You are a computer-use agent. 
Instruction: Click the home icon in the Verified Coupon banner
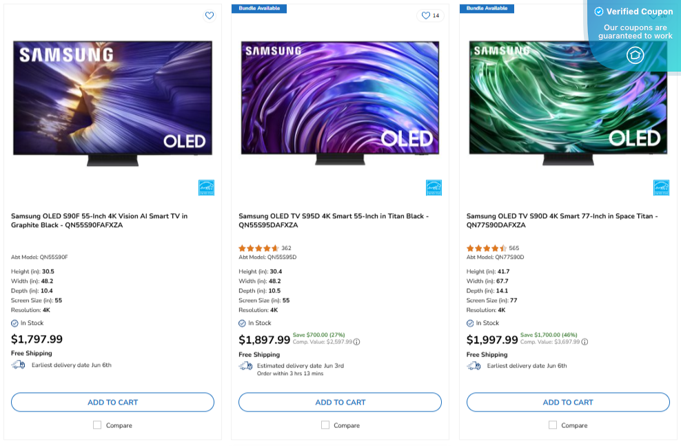(635, 55)
